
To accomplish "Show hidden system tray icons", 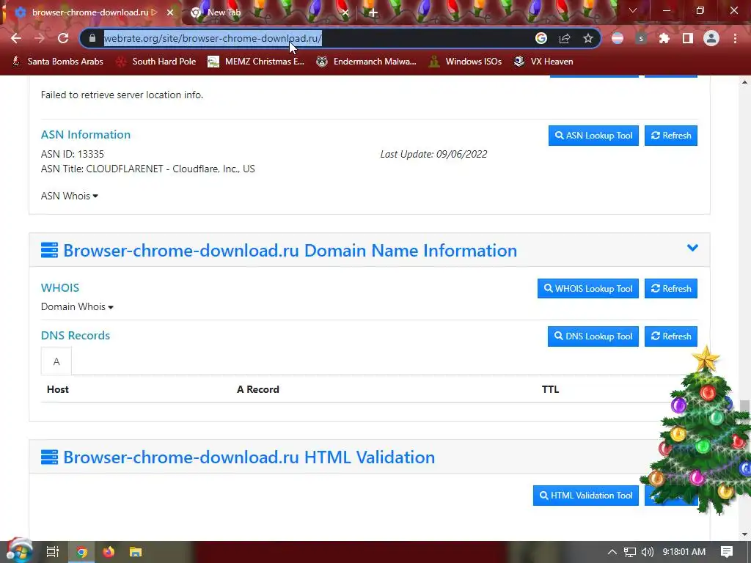I will pos(612,552).
